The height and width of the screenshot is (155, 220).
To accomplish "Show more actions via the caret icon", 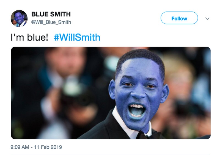I will [x=207, y=19].
